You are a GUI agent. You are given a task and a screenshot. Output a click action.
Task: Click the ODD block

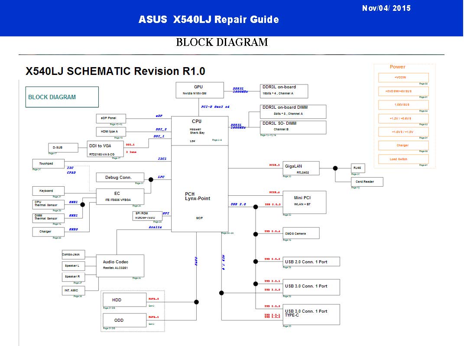(125, 320)
